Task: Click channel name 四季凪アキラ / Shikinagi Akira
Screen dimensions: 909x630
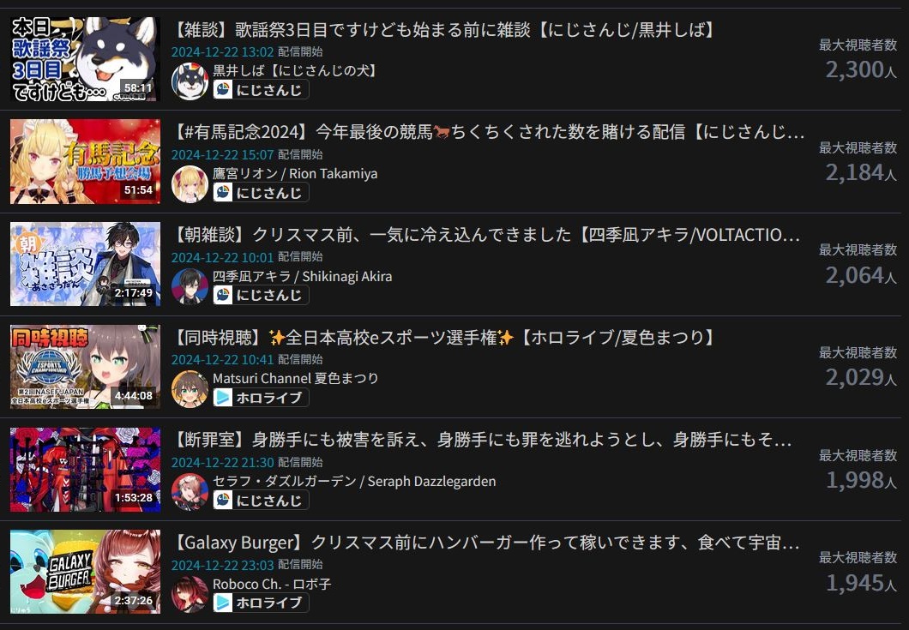Action: point(302,277)
